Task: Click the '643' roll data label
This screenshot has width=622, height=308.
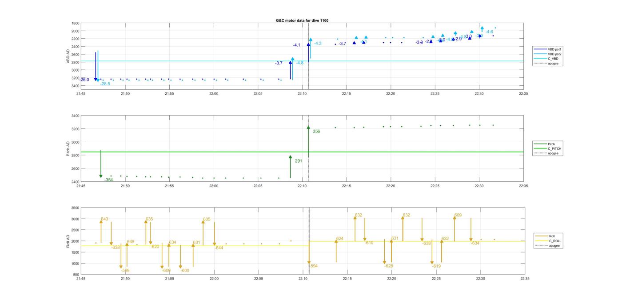Action: [x=104, y=219]
